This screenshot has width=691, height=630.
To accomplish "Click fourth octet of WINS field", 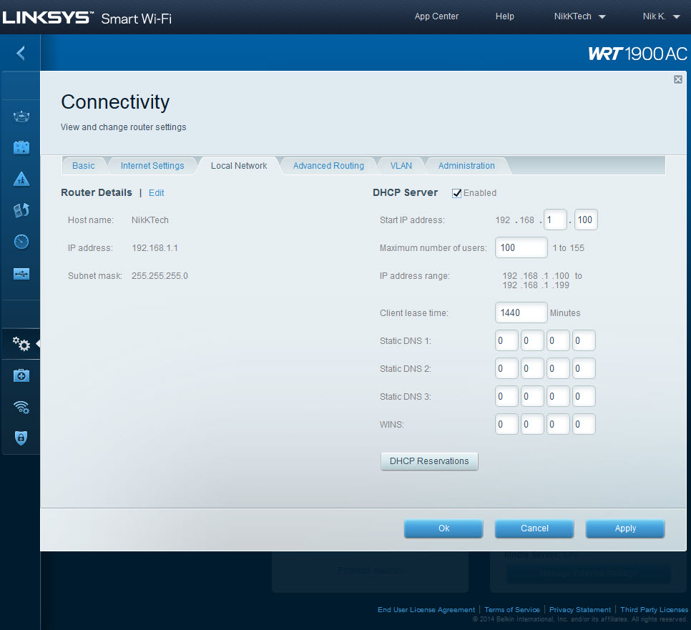I will point(584,424).
